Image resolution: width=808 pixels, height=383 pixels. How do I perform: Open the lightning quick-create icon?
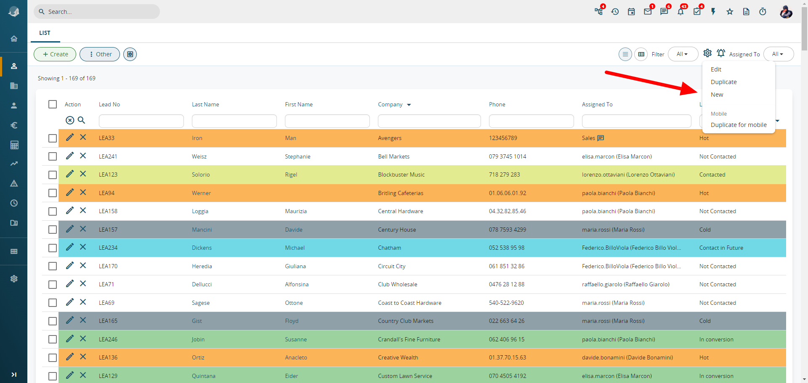[713, 12]
